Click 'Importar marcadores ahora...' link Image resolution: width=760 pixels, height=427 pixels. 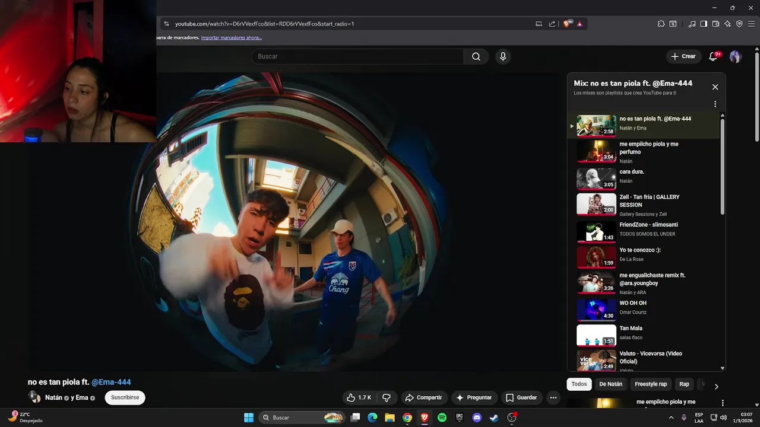click(x=232, y=37)
